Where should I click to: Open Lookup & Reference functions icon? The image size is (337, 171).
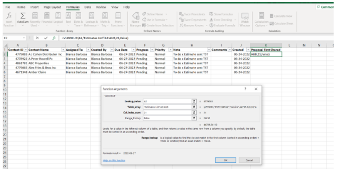[x=92, y=16]
